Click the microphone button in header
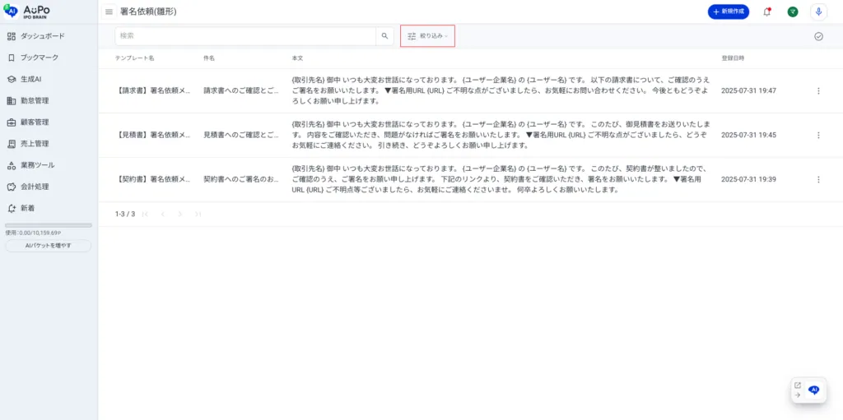The width and height of the screenshot is (843, 420). (818, 12)
